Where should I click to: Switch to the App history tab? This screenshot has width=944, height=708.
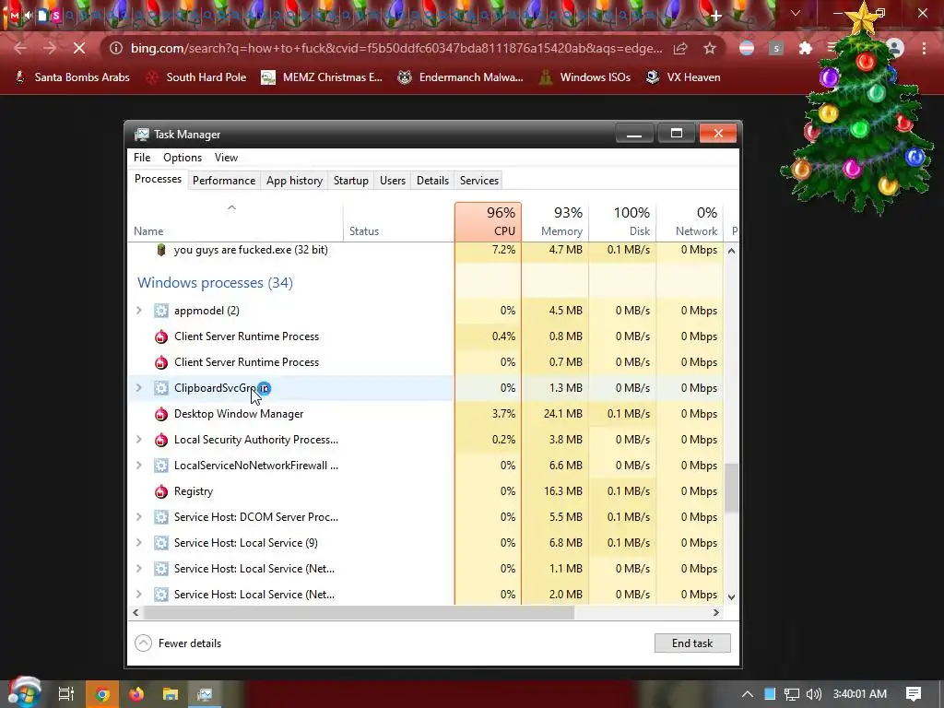[294, 181]
